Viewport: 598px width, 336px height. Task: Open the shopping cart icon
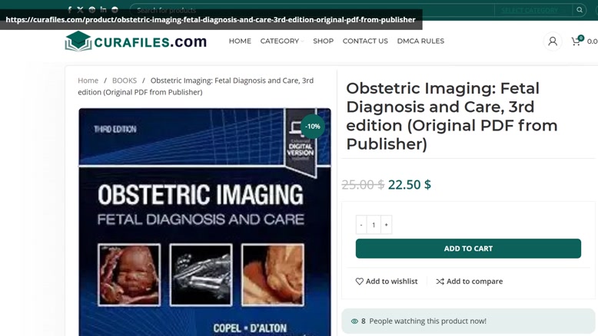click(576, 41)
